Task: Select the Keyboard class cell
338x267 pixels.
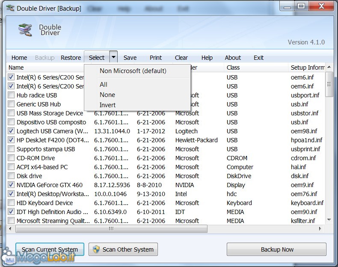Action: click(239, 203)
